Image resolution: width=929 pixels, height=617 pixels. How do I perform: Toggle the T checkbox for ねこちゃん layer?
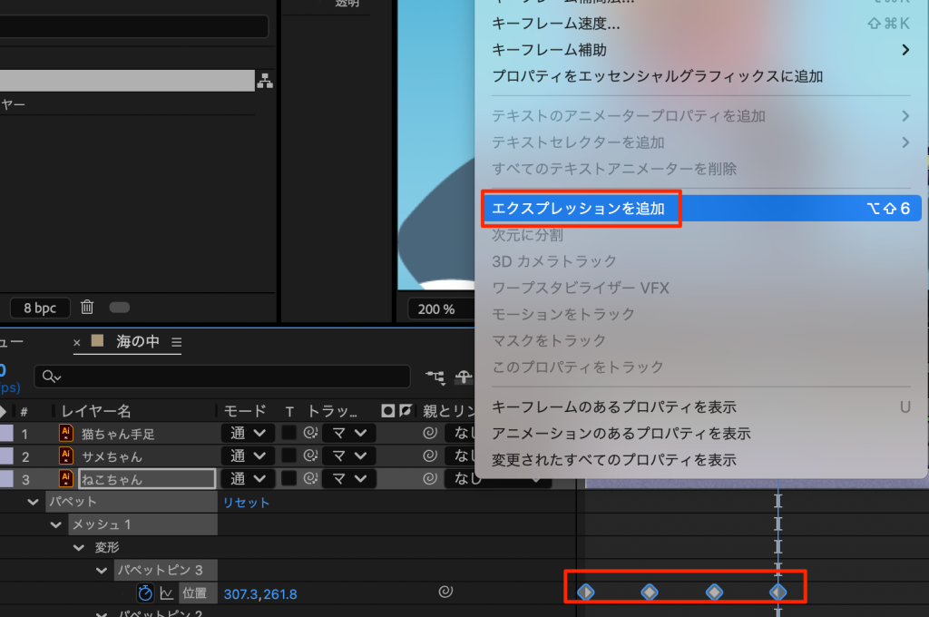(289, 478)
